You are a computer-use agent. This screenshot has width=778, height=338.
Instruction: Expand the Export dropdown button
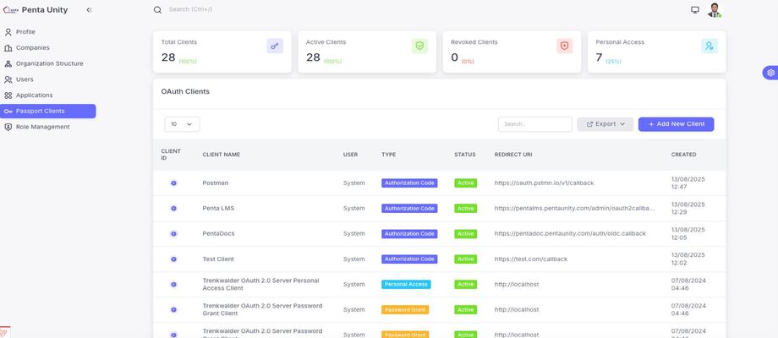(605, 124)
